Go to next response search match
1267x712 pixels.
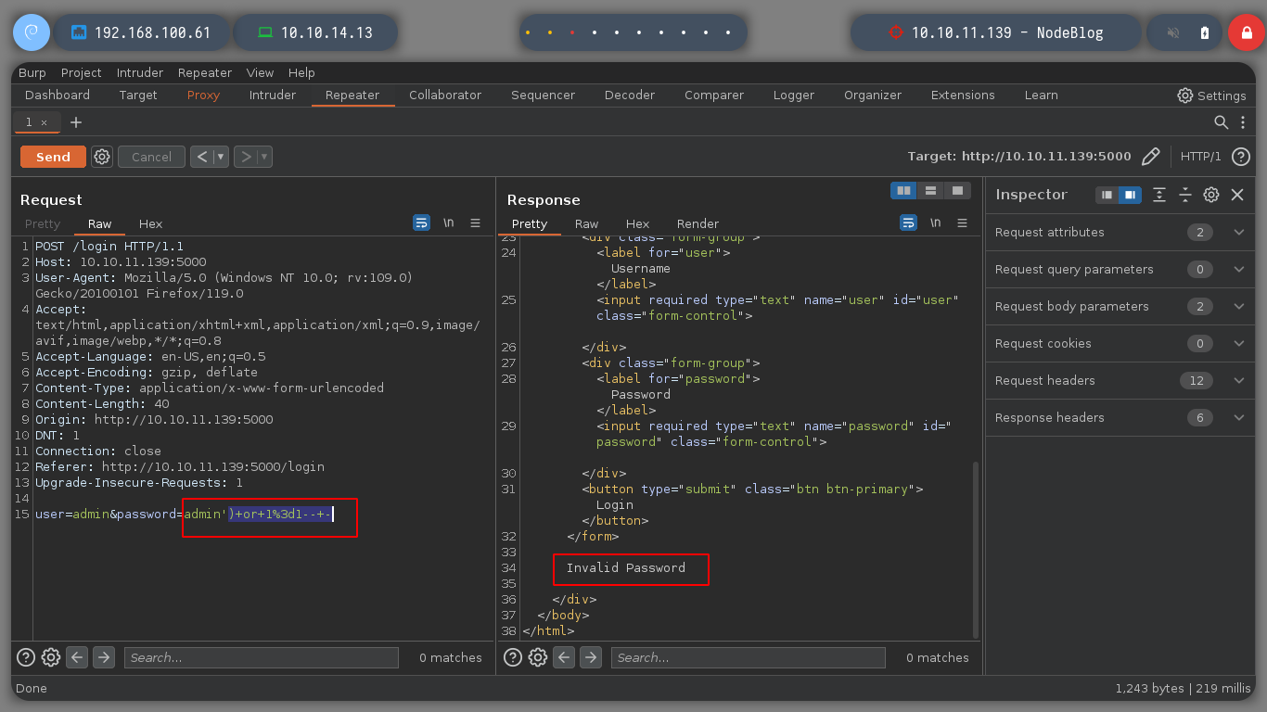coord(591,657)
